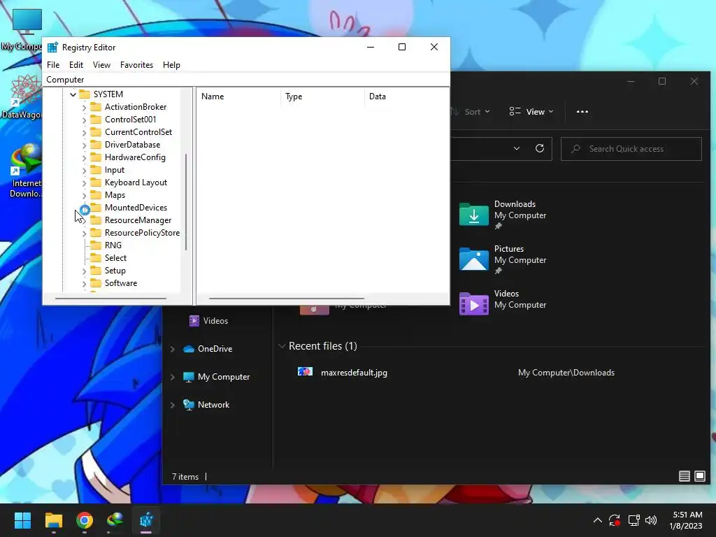This screenshot has width=716, height=537.
Task: Open the See more ellipsis menu
Action: [582, 112]
